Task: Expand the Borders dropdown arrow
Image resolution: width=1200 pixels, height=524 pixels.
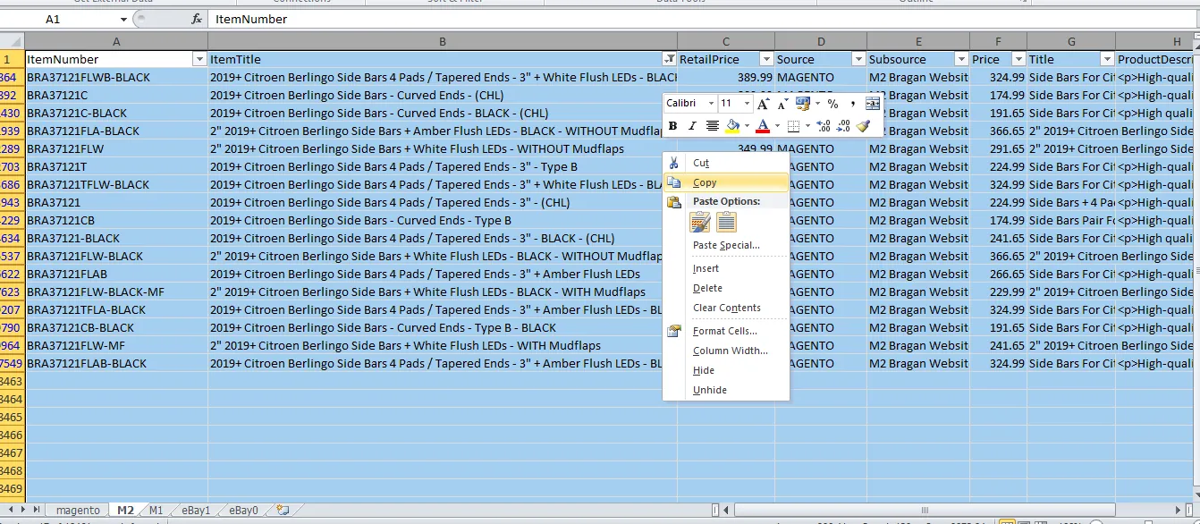Action: click(x=806, y=127)
